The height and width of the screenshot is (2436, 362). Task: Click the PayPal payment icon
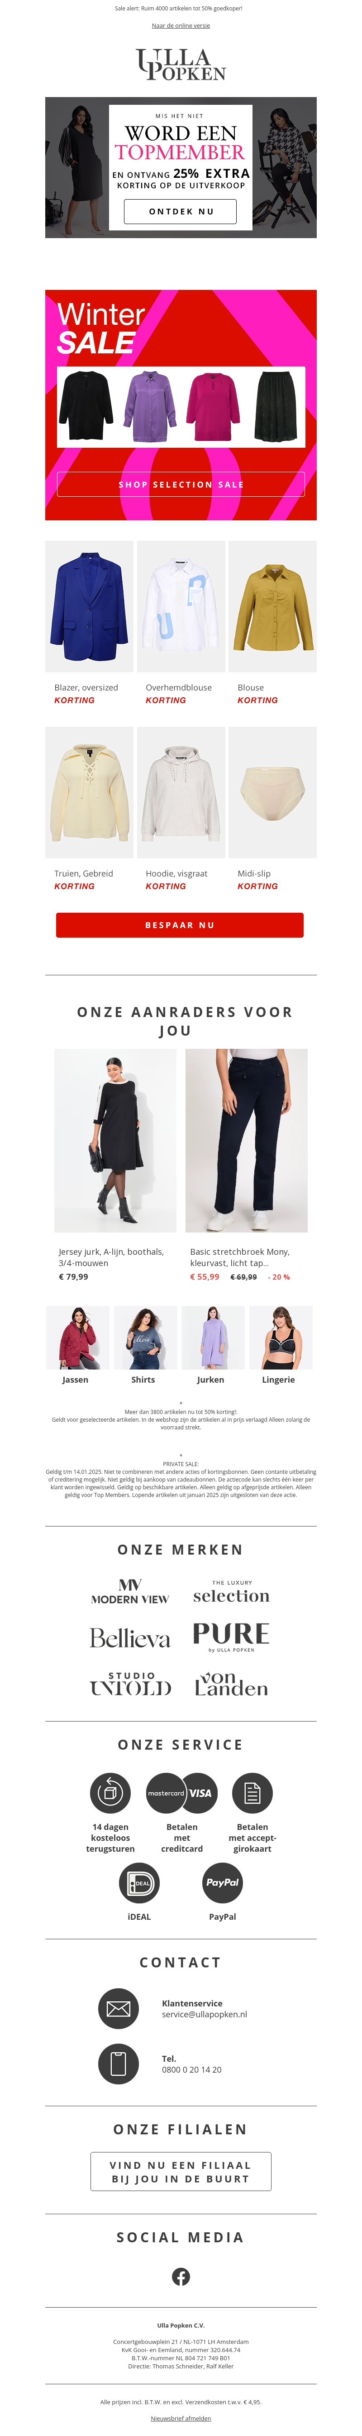(x=223, y=1882)
